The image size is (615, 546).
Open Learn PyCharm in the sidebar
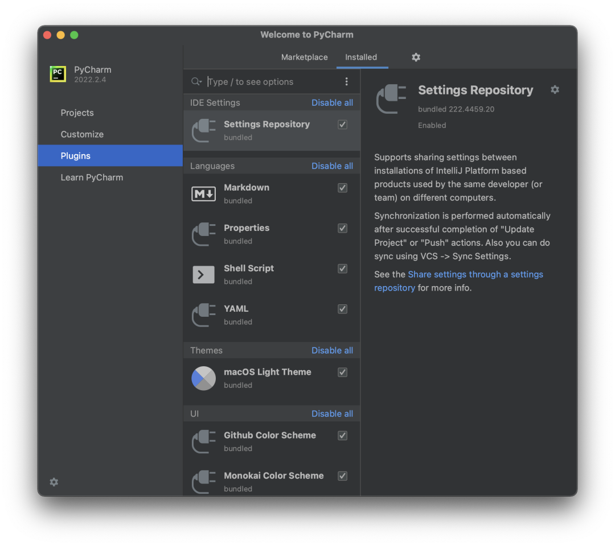92,177
